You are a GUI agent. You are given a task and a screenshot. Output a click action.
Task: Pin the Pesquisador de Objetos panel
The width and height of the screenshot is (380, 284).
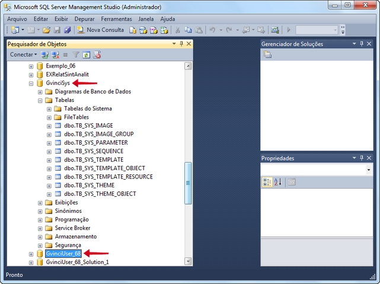tap(181, 44)
